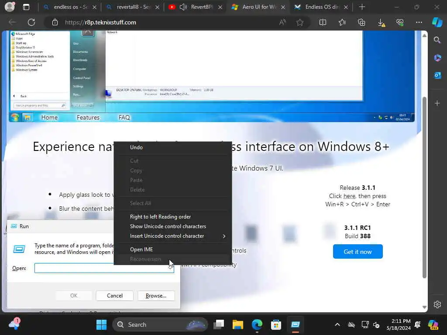Switch to the Endless OS dir tab

[321, 7]
